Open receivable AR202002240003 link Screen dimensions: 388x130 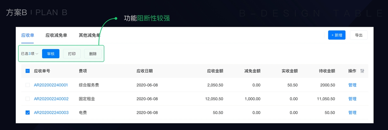(51, 113)
